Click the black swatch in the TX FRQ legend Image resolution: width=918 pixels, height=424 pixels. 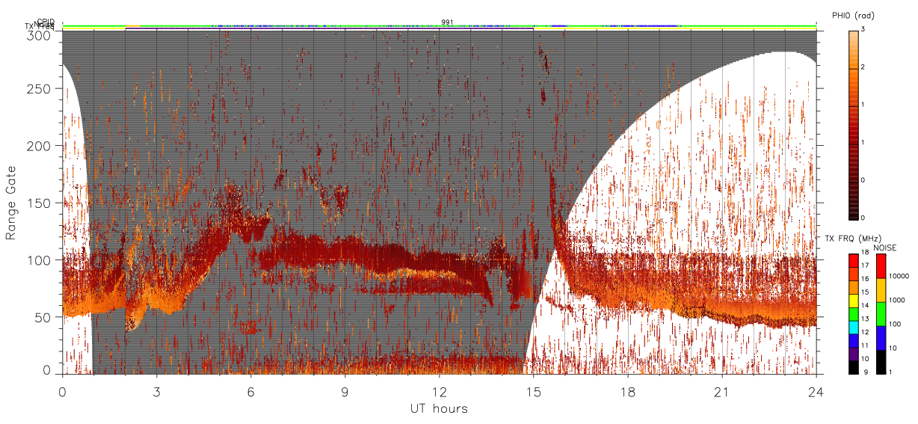(853, 367)
